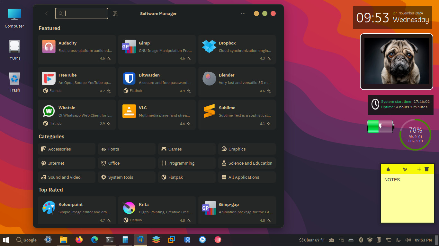
Task: Click Bitwarden's 4.9 star rating
Action: pyautogui.click(x=185, y=91)
